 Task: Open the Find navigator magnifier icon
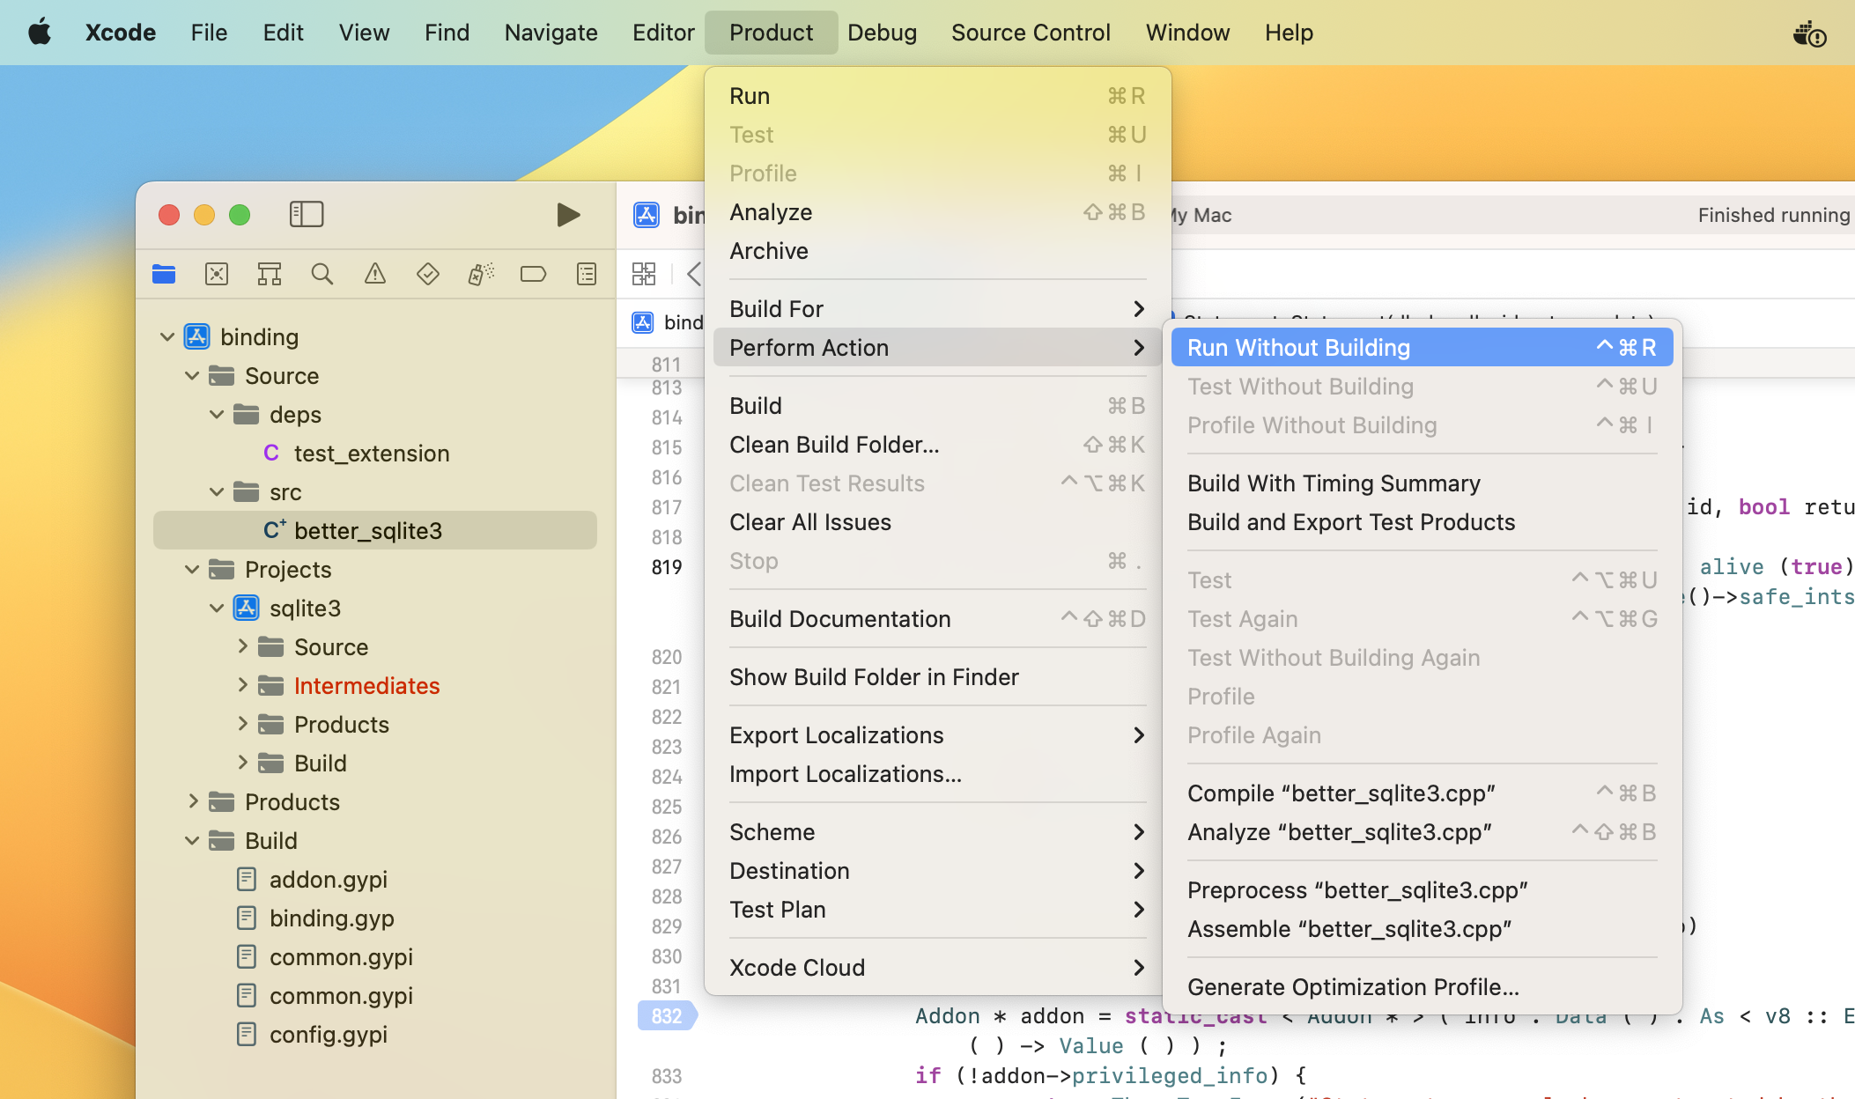pyautogui.click(x=322, y=275)
